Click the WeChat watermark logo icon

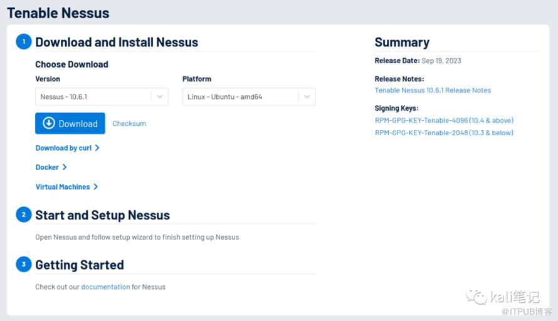pos(476,296)
